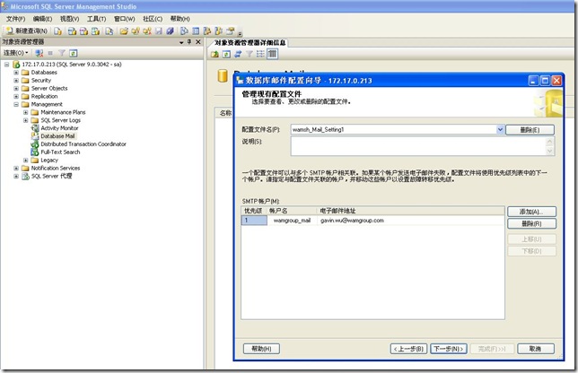The height and width of the screenshot is (373, 578).
Task: Open the 编辑(E) menu
Action: tap(42, 19)
